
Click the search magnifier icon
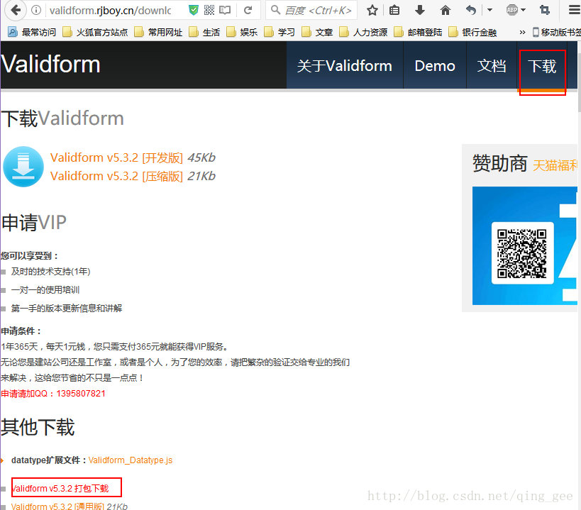pos(275,10)
